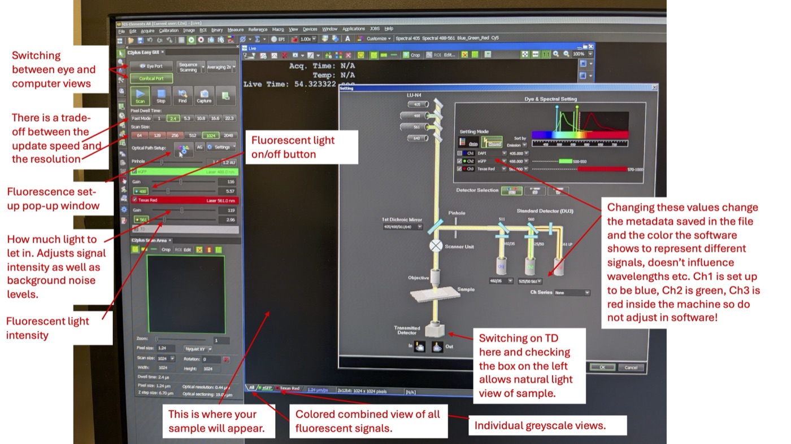Adjust the eGFP Gain slider
Screen dimensions: 791x444
point(180,182)
